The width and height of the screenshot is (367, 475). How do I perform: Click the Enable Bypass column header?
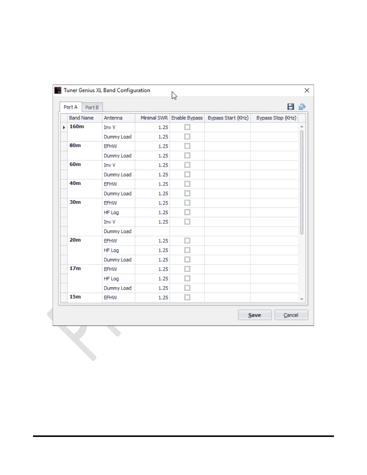pyautogui.click(x=187, y=118)
